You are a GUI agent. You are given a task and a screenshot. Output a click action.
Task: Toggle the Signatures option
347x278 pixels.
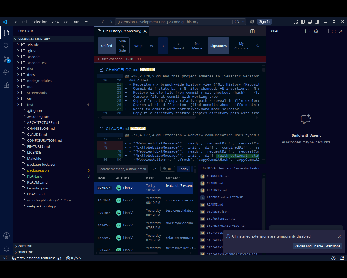click(219, 46)
